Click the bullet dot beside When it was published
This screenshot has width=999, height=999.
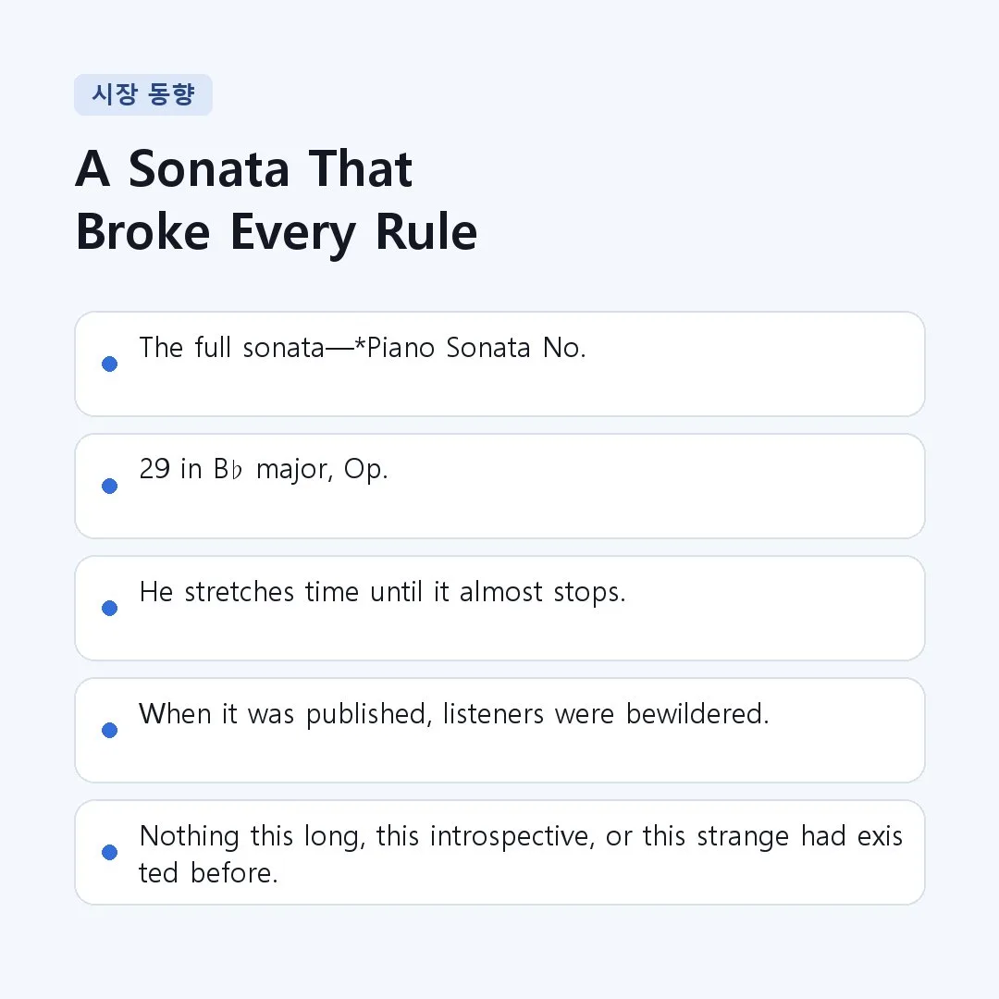tap(109, 730)
